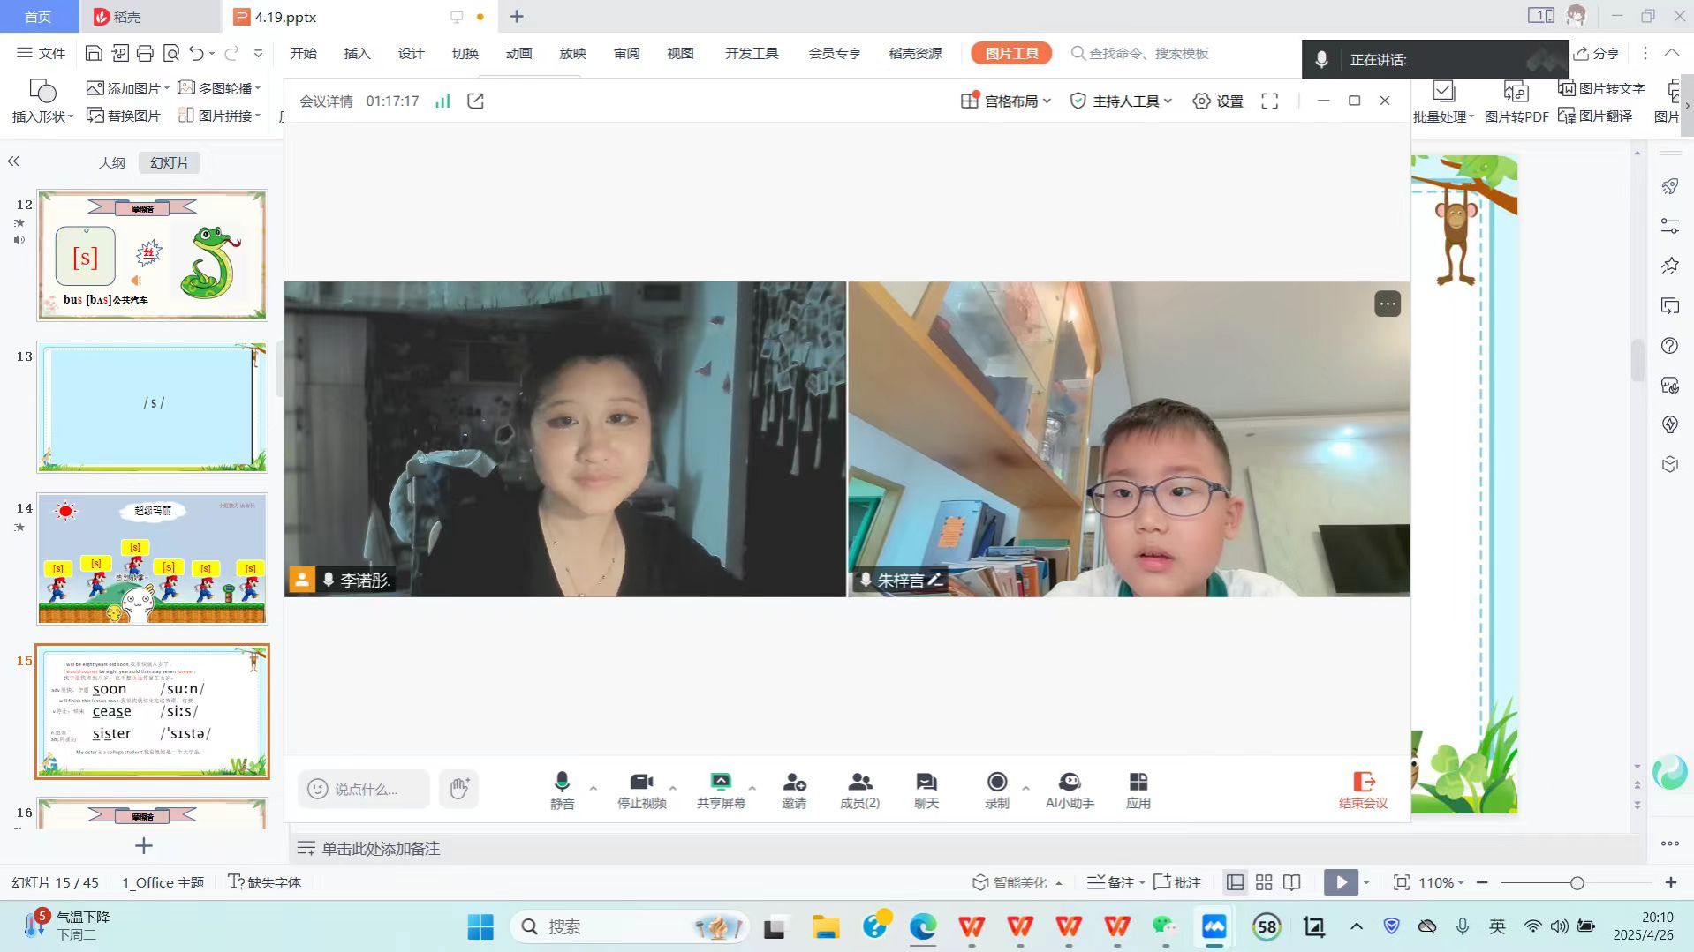Expand the zoom percentage 110% dropdown

click(x=1441, y=882)
